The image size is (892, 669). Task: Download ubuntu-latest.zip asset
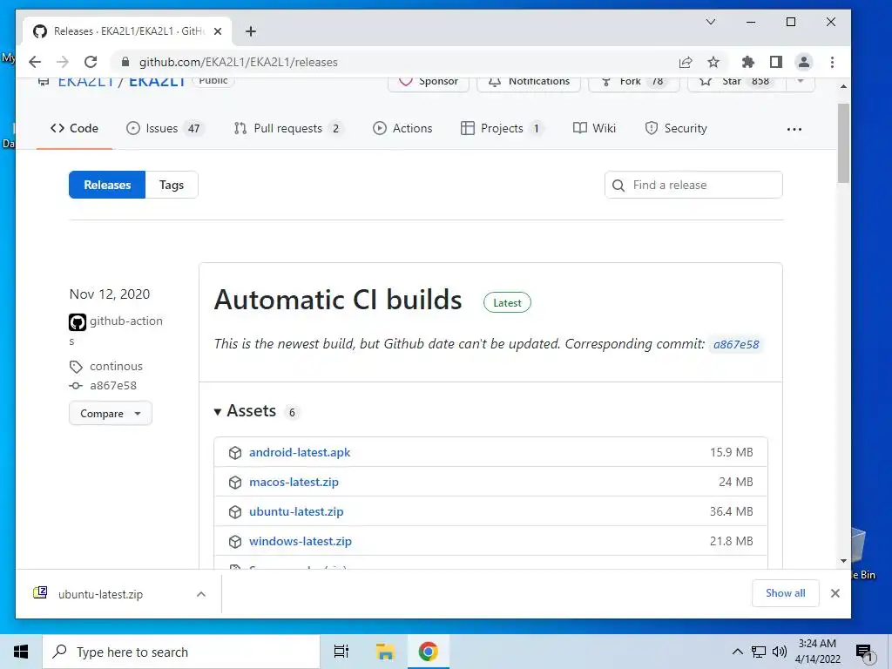click(x=296, y=511)
